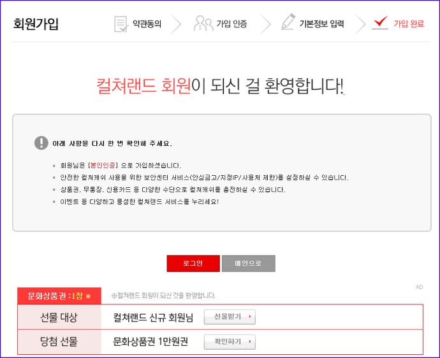Click the 아래 사항을 다시 한 번 확인해 주세요 text
This screenshot has width=440, height=358.
(112, 143)
